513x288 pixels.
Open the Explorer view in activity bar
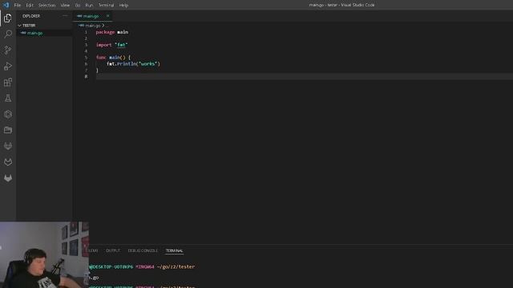8,18
